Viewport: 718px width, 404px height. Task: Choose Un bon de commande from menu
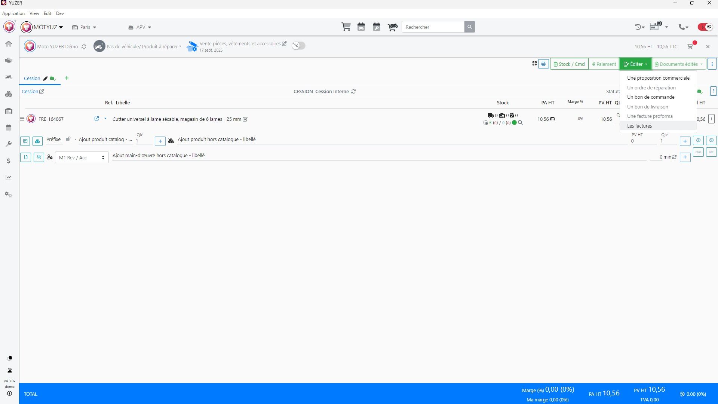pos(651,97)
